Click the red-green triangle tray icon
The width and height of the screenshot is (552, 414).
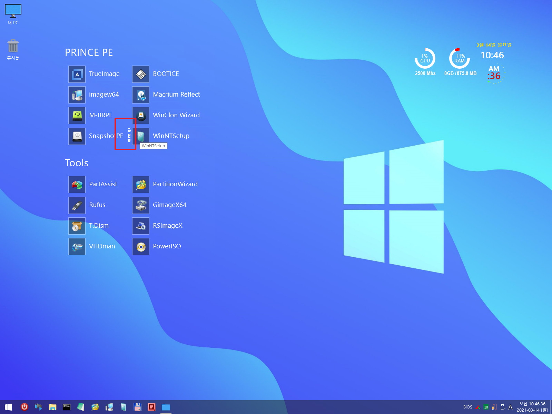(478, 407)
